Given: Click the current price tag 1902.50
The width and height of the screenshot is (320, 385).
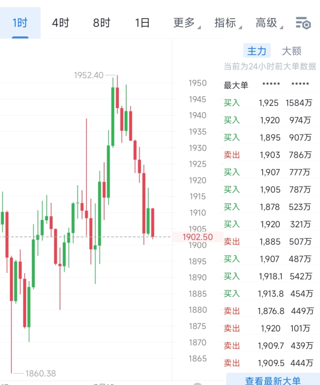Looking at the screenshot, I should 197,237.
